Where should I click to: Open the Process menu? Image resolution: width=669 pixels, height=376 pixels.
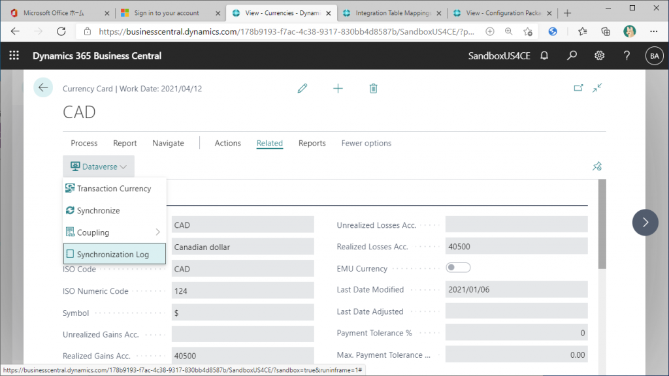click(84, 143)
